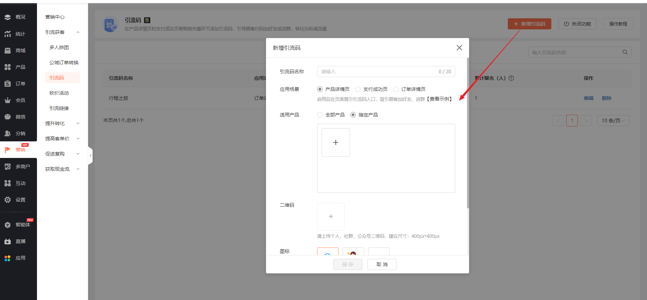
Task: Expand the 提升转化 menu section
Action: pyautogui.click(x=62, y=123)
